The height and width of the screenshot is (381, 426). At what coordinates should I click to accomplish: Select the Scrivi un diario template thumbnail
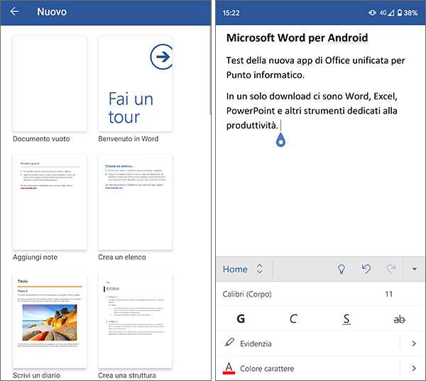(x=50, y=321)
